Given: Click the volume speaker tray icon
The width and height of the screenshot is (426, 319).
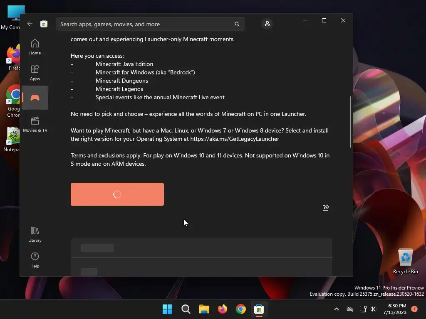Looking at the screenshot, I should (373, 309).
